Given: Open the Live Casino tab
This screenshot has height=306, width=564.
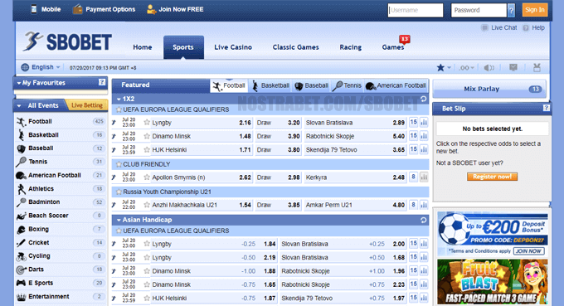Looking at the screenshot, I should pyautogui.click(x=233, y=47).
